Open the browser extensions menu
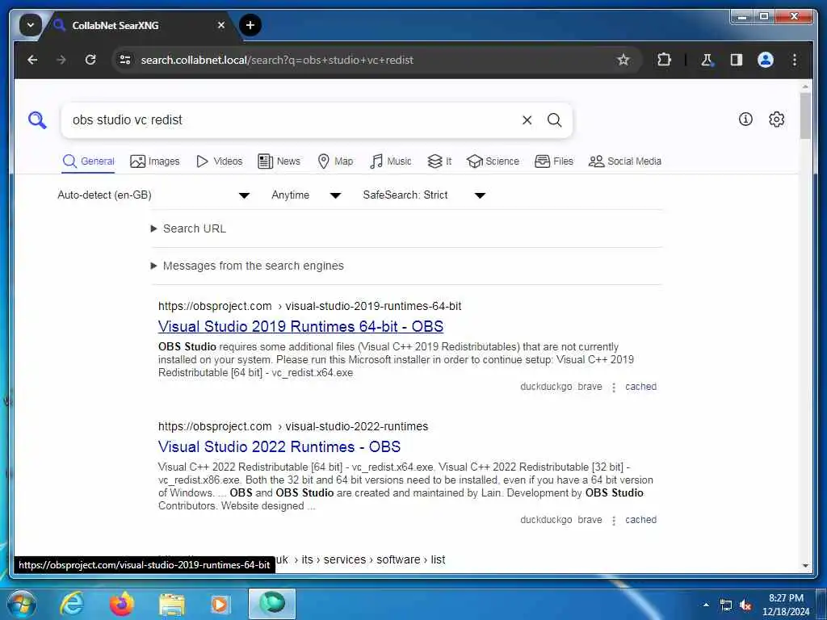The width and height of the screenshot is (827, 620). 664,60
